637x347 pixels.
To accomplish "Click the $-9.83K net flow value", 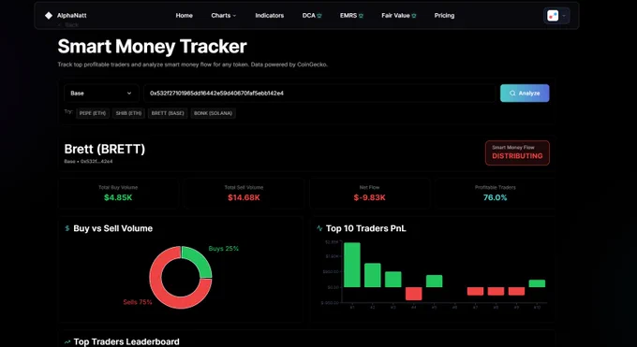I will click(369, 197).
